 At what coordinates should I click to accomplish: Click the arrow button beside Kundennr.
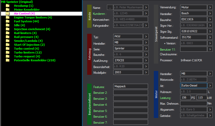pos(146,13)
